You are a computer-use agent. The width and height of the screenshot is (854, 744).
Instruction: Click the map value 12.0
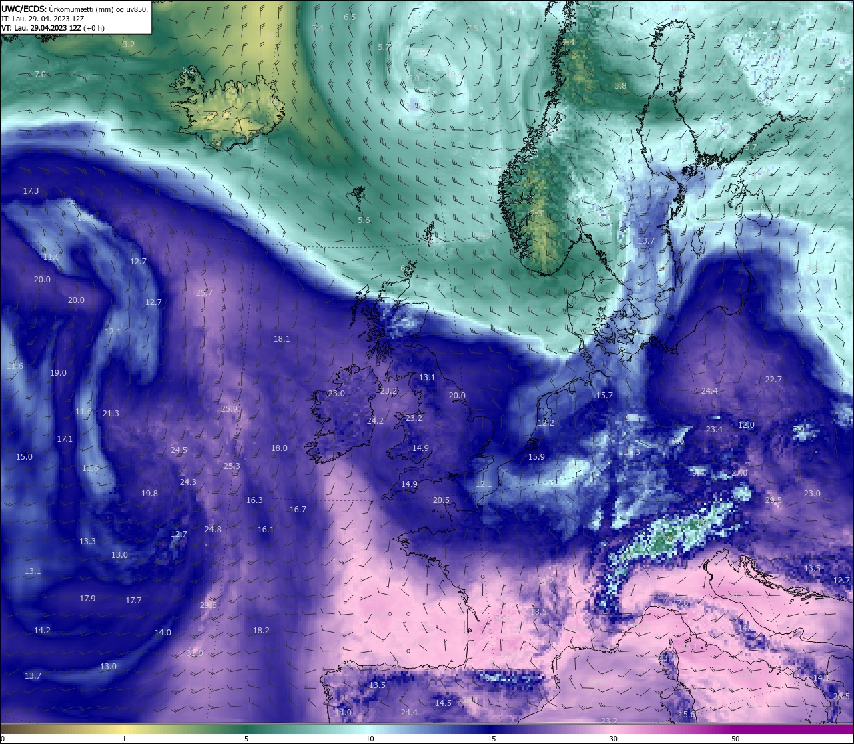pyautogui.click(x=746, y=425)
